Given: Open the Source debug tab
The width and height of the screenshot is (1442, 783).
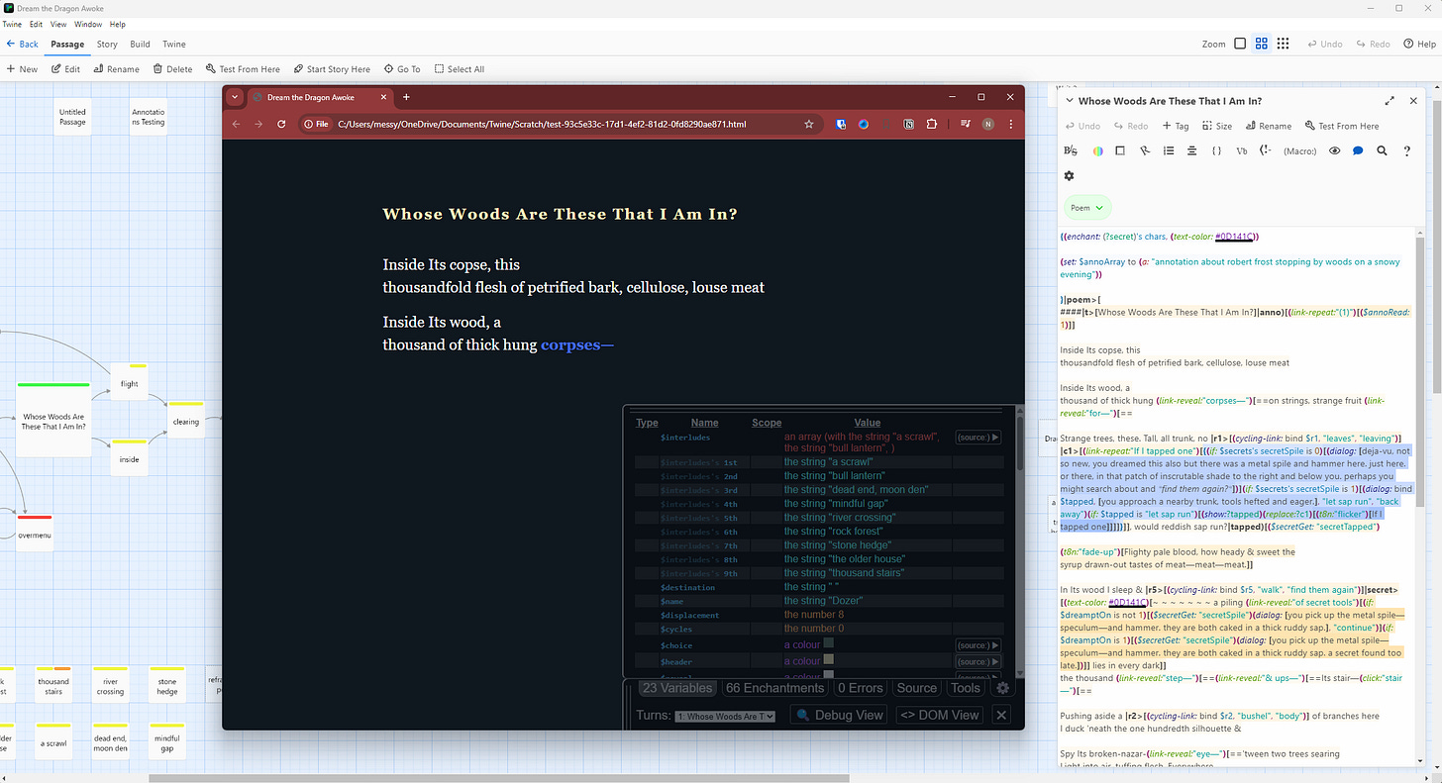Looking at the screenshot, I should (917, 688).
